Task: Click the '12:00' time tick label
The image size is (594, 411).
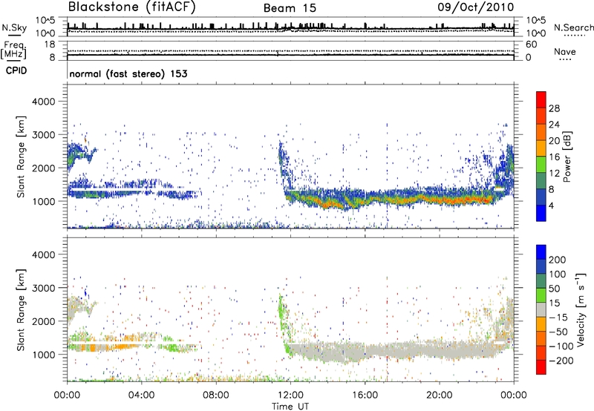Action: (x=290, y=395)
